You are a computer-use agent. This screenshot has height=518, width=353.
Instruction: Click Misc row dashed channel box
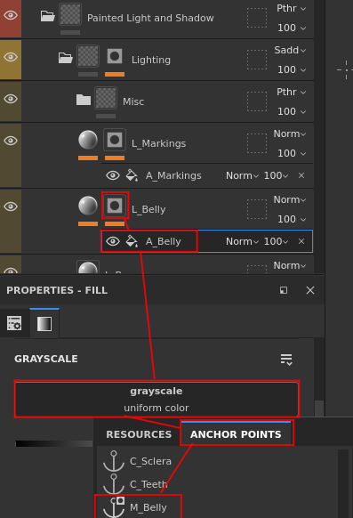[257, 101]
